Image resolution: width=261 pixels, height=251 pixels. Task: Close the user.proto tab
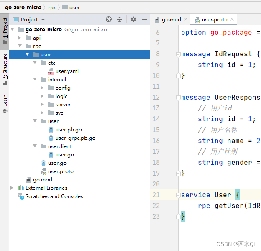point(232,20)
